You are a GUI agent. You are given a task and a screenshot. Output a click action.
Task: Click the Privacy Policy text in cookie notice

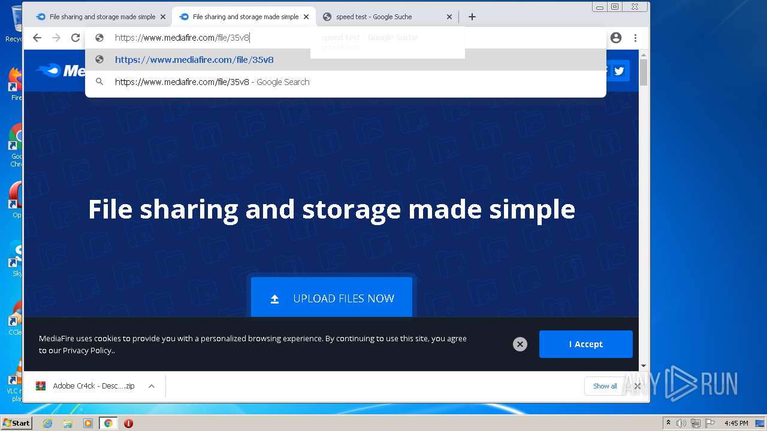point(87,350)
